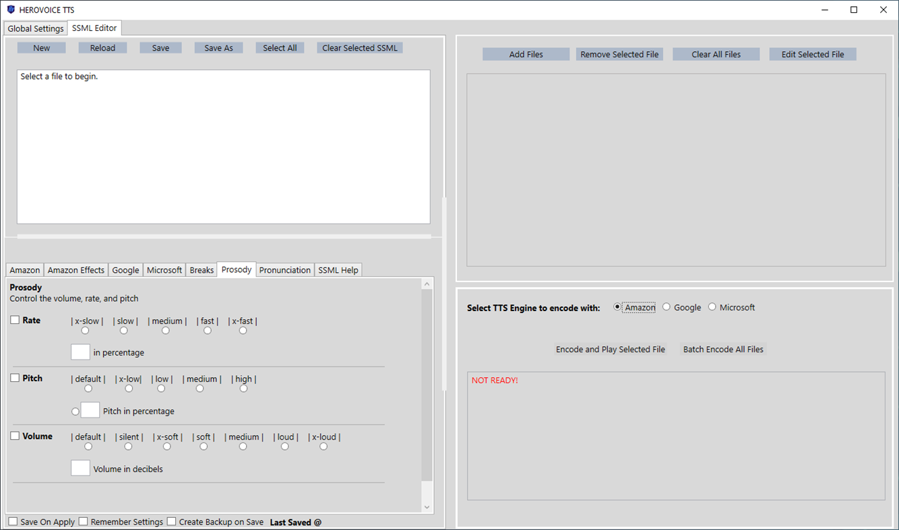
Task: Save the SSML using Save As
Action: point(218,47)
